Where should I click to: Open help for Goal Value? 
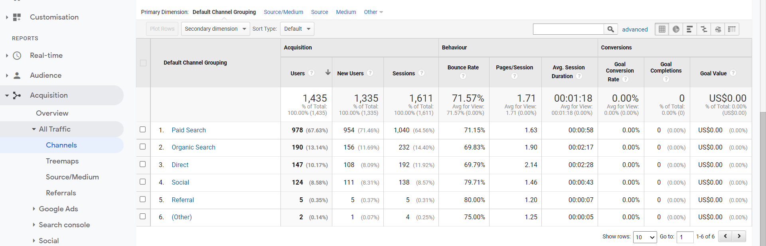click(x=733, y=73)
